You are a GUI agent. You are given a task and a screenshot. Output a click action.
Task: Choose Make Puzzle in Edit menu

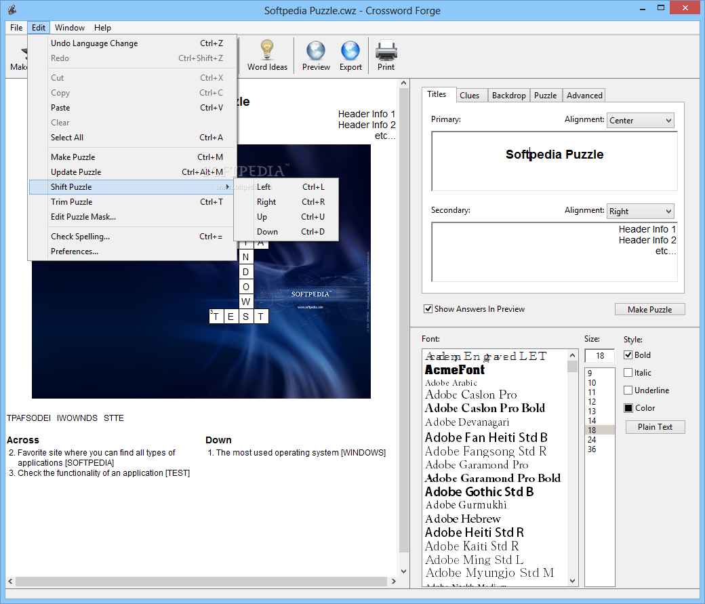[x=132, y=157]
